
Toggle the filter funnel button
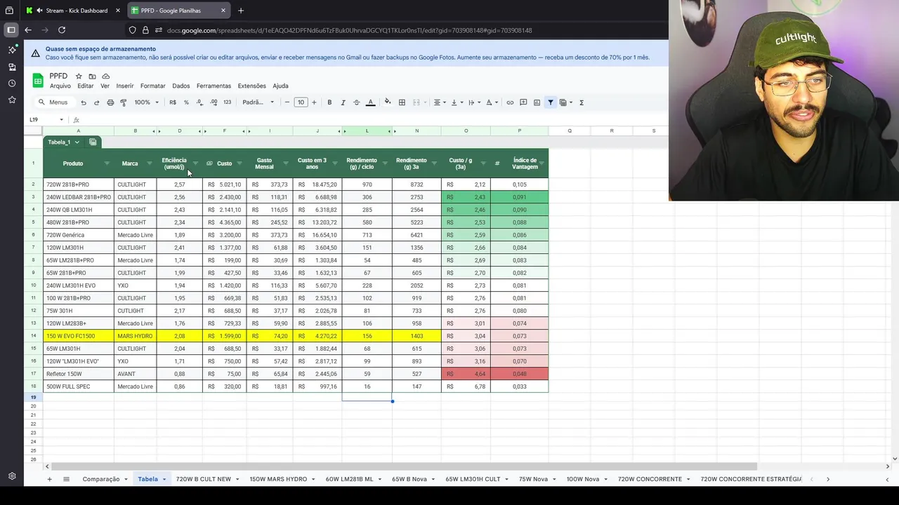click(x=551, y=102)
